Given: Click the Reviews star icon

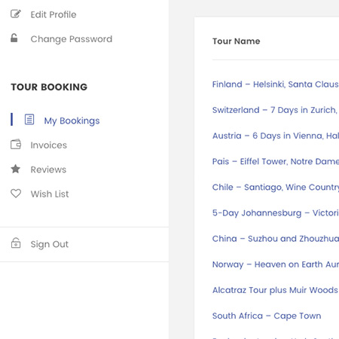Looking at the screenshot, I should click(16, 169).
